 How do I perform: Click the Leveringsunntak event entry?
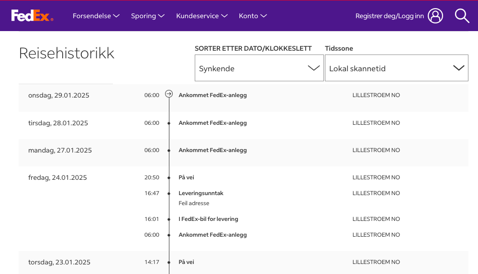[201, 193]
